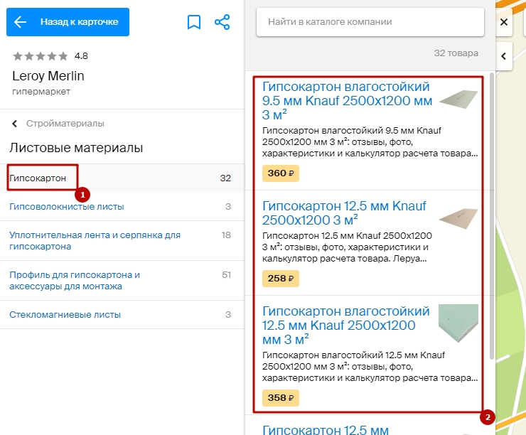Click the 258 ₽ price tag

(x=280, y=279)
